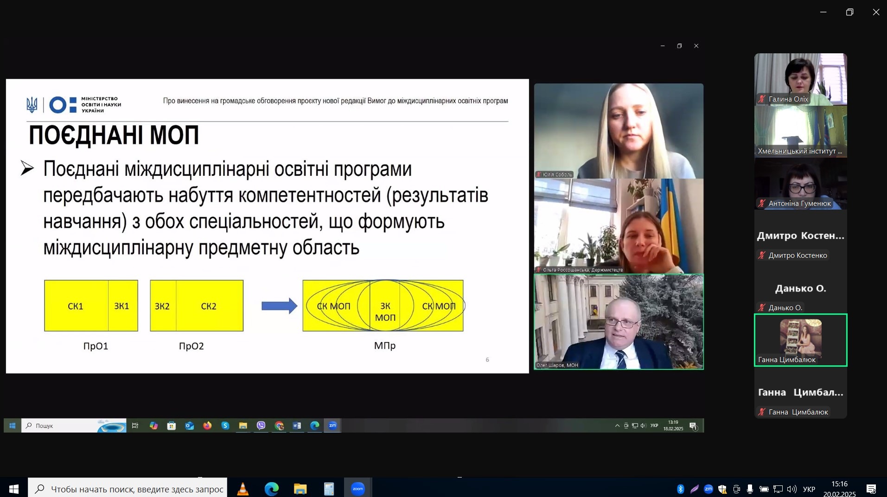Open microphone status icon in the tray
The width and height of the screenshot is (887, 497).
[750, 489]
